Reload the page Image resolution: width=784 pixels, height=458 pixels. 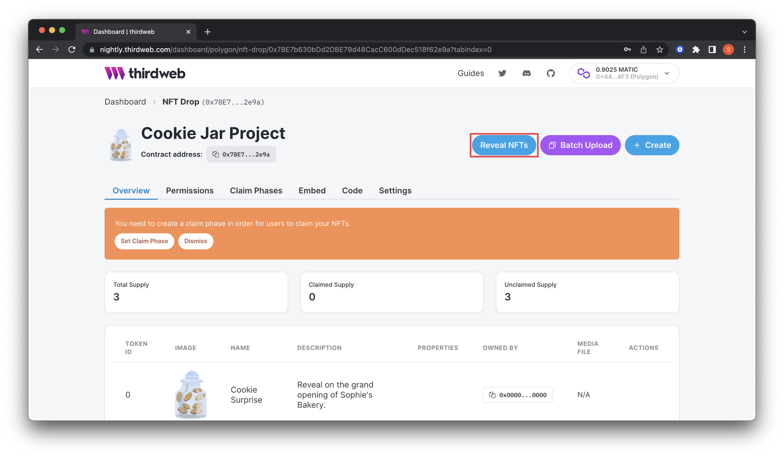(72, 49)
